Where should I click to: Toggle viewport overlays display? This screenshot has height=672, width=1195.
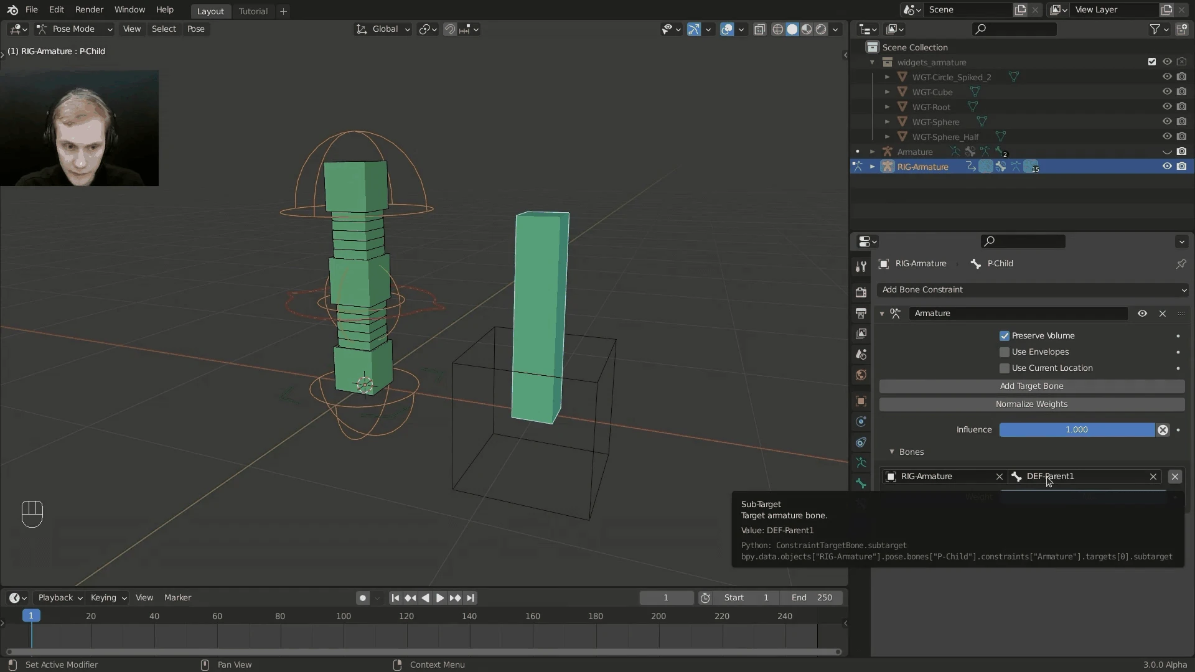[x=726, y=29]
